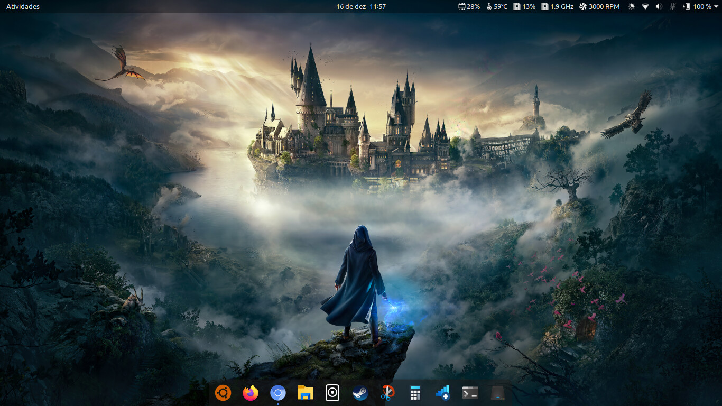
Task: Click the dark drive icon in dock
Action: click(x=497, y=393)
